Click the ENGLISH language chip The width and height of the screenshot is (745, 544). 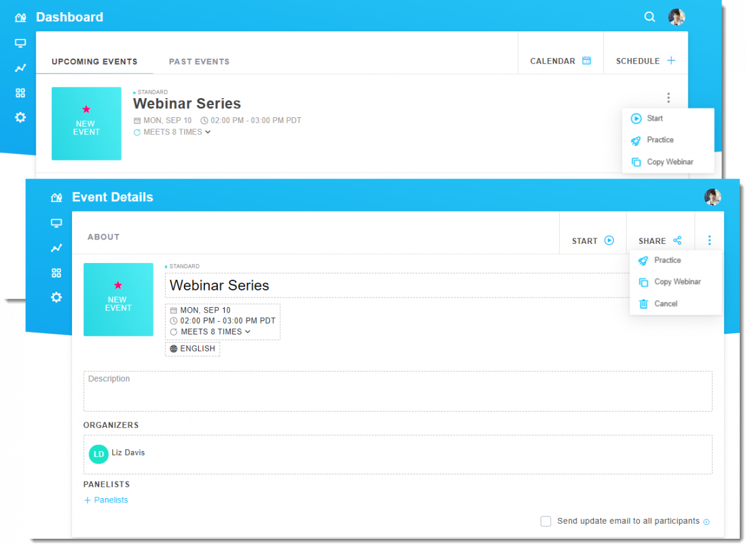coord(192,348)
